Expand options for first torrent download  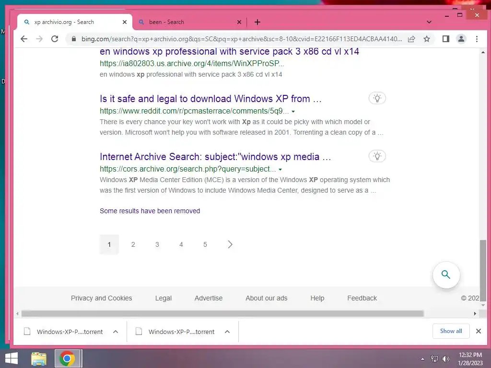[116, 332]
